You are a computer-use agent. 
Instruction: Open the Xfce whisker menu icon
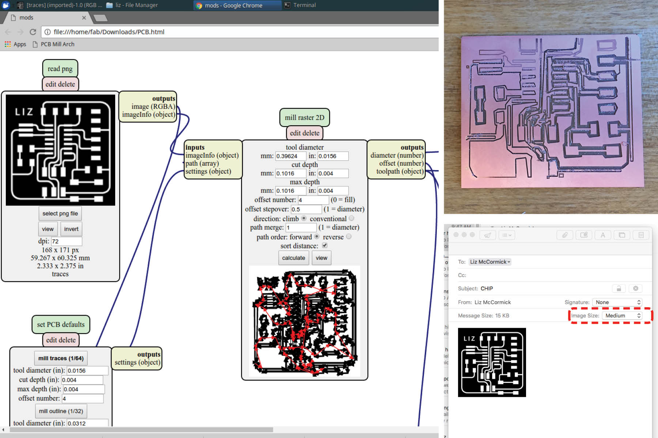pos(6,5)
